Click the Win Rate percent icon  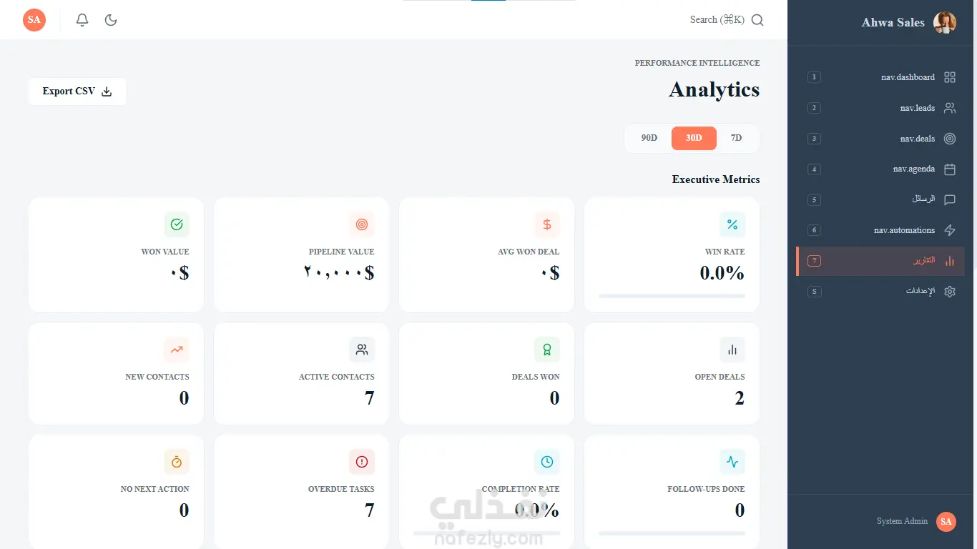(x=732, y=224)
